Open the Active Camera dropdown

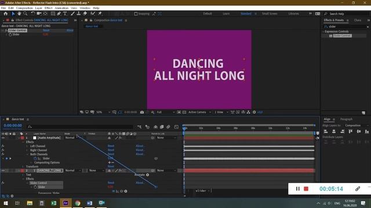coord(199,112)
